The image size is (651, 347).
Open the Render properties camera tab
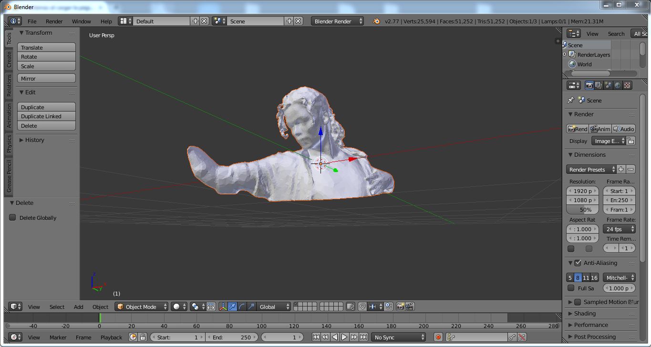tap(589, 85)
